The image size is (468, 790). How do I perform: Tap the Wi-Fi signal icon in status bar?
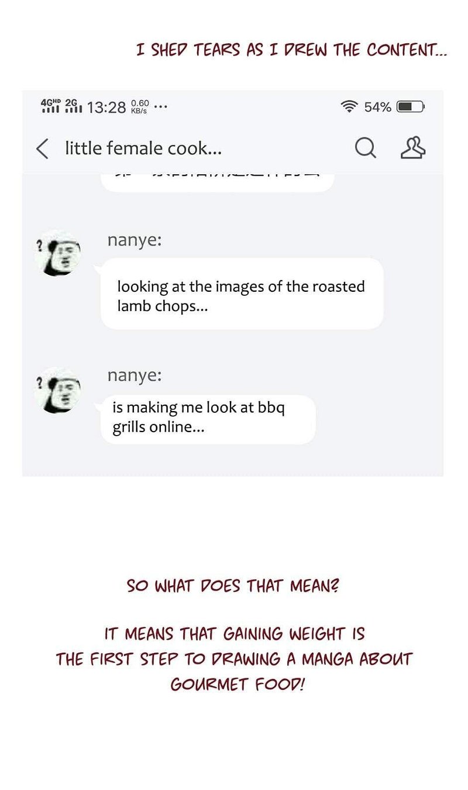click(349, 106)
